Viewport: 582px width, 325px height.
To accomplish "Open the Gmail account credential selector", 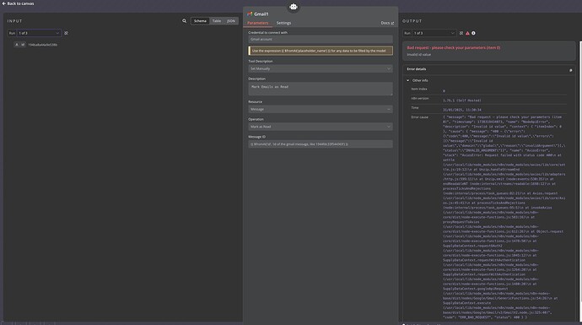I will [x=321, y=40].
